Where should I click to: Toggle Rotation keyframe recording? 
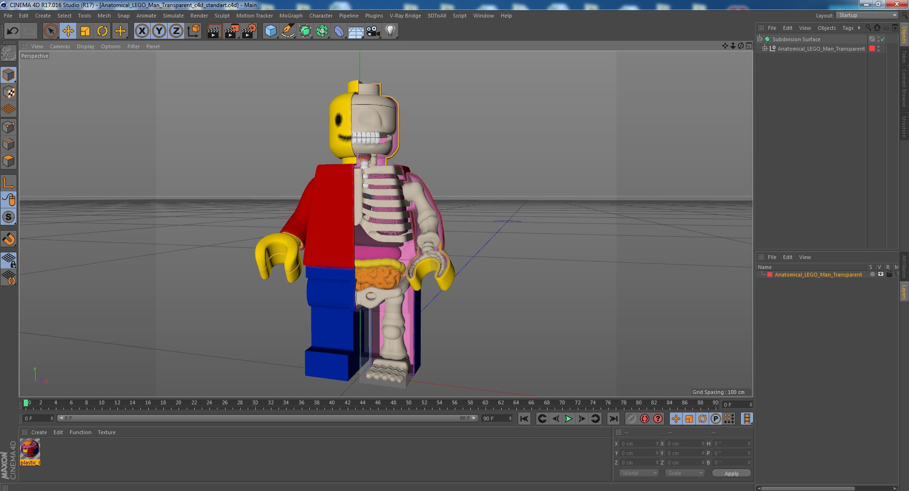[702, 419]
